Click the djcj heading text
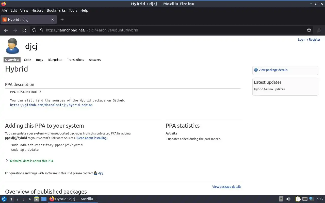Screen dimensions: 325x203 click(x=31, y=46)
